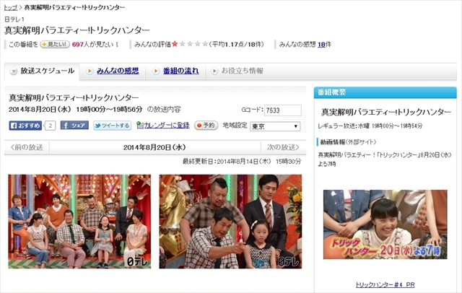
Task: Click the 番組概要 panel header
Action: click(x=385, y=92)
